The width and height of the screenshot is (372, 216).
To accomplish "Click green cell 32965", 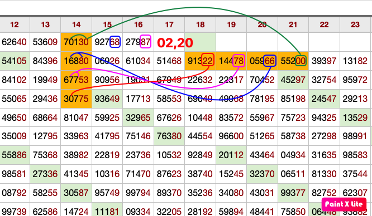I will tap(139, 117).
